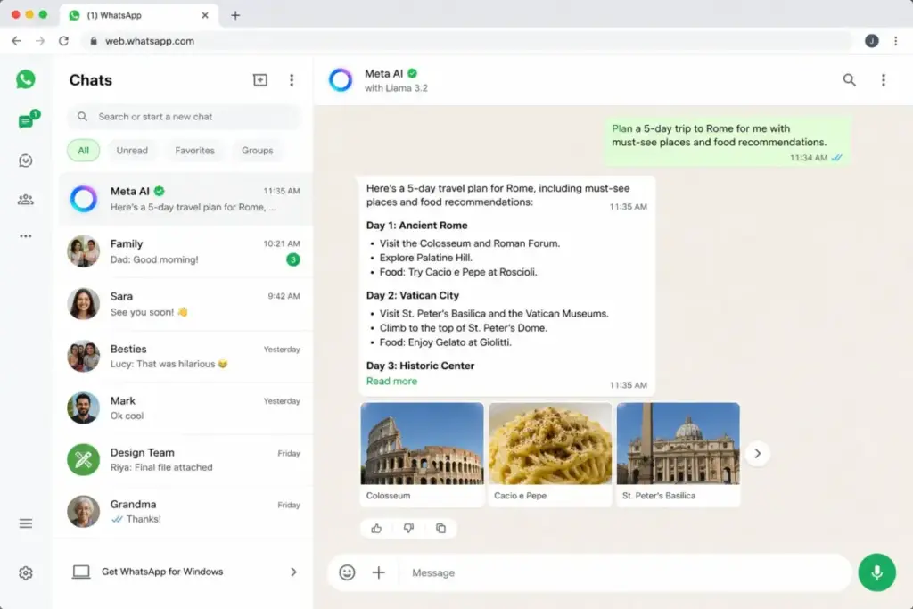This screenshot has width=913, height=609.
Task: Show next image in the carousel
Action: click(758, 453)
